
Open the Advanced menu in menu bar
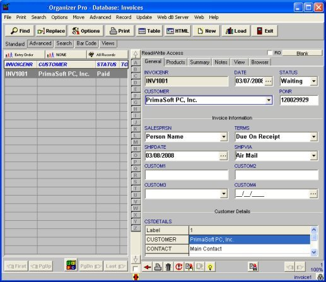(x=100, y=17)
